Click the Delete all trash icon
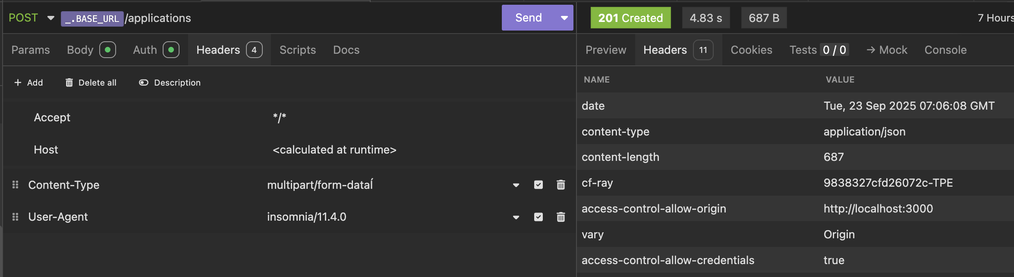The image size is (1014, 277). point(69,83)
